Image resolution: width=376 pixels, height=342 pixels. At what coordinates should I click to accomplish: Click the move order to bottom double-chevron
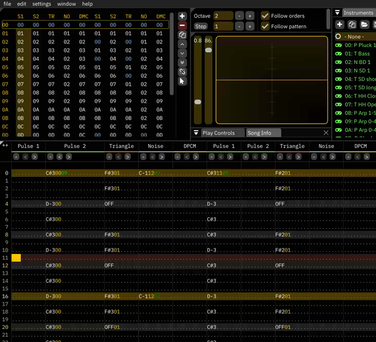point(182,62)
